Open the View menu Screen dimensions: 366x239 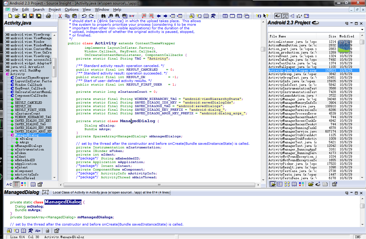click(87, 9)
